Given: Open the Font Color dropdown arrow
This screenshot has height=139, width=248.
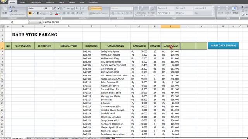Looking at the screenshot, I should [59, 14].
